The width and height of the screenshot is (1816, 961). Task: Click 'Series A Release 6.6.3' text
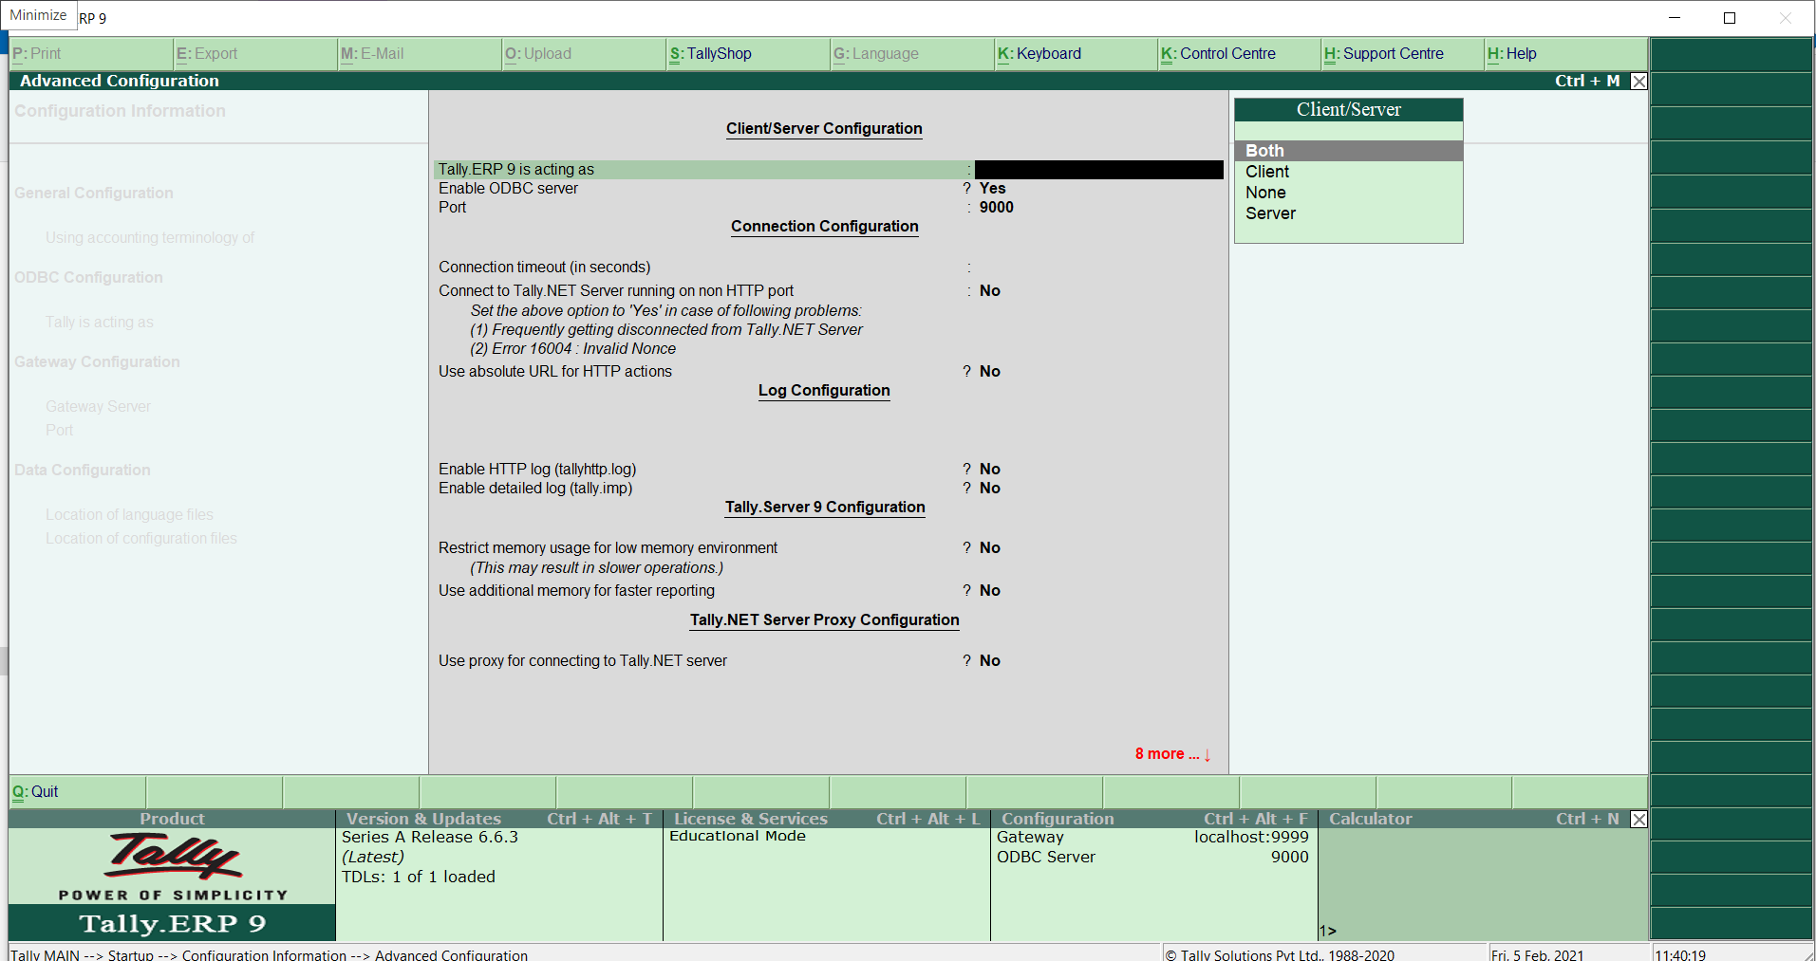tap(430, 838)
